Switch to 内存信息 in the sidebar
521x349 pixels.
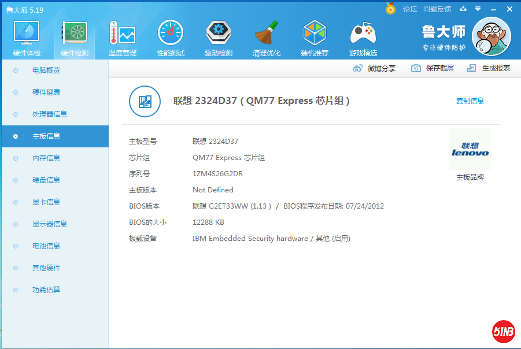tap(46, 158)
